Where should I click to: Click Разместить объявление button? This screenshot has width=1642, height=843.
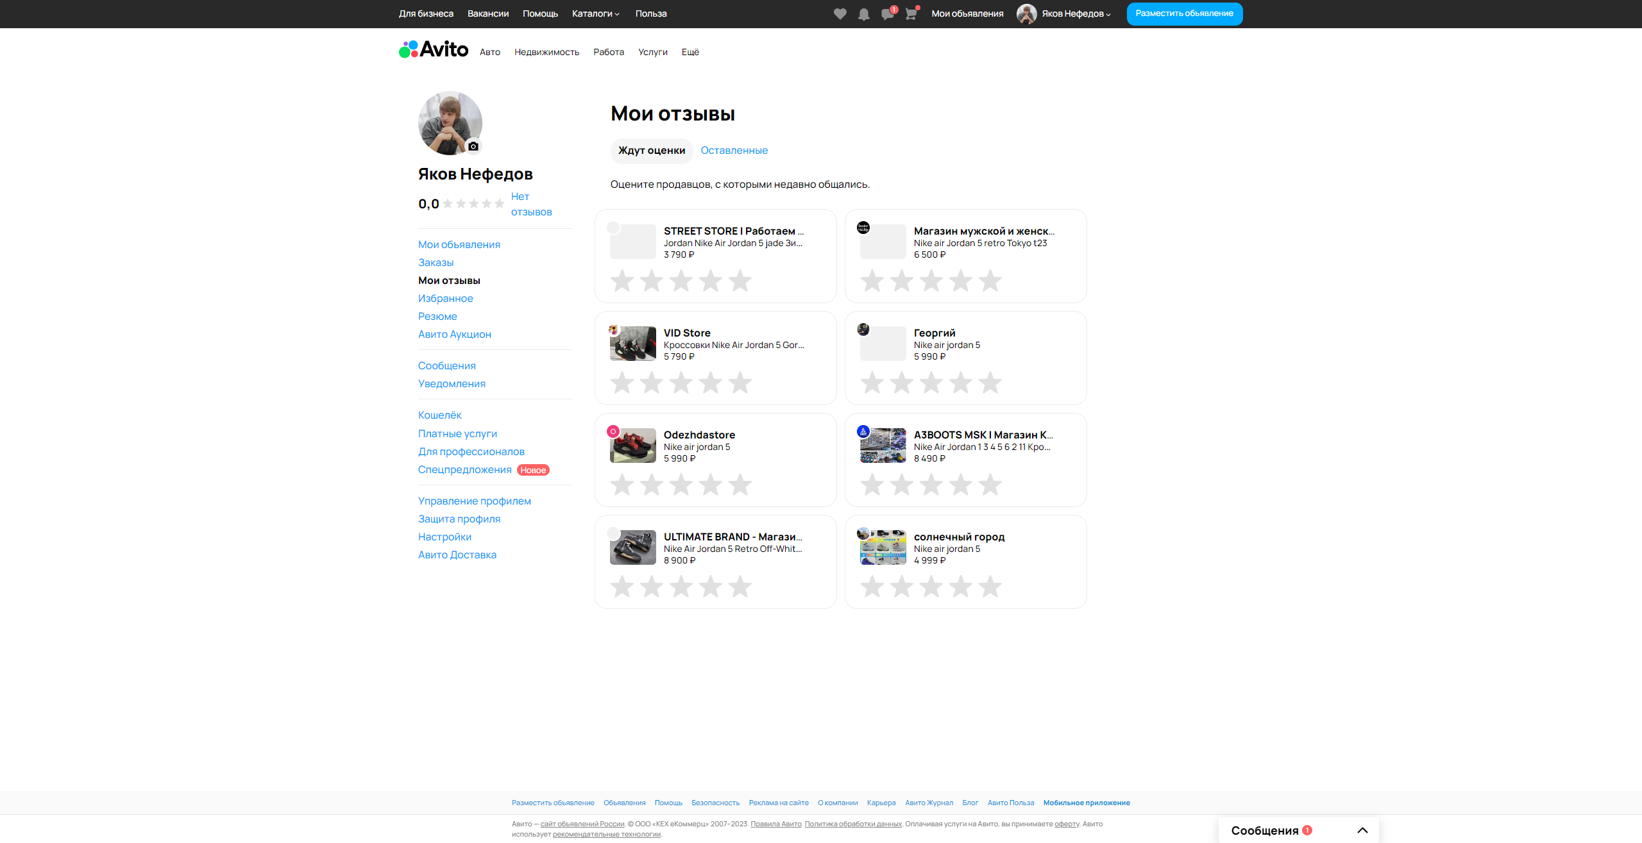1184,13
